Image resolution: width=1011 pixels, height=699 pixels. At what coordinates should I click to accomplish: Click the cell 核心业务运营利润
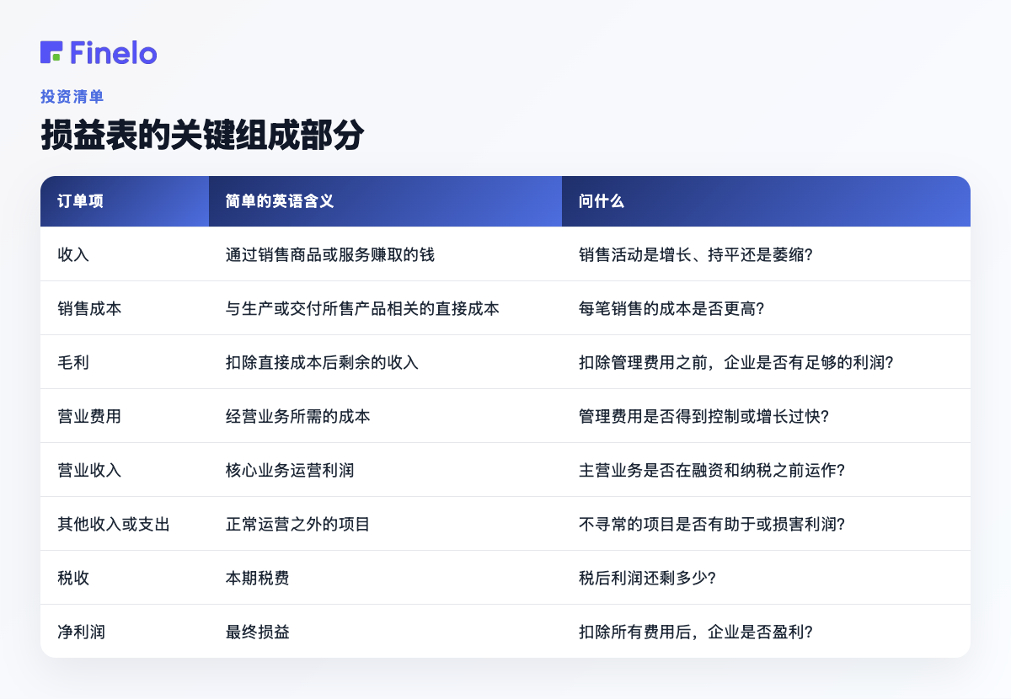290,470
